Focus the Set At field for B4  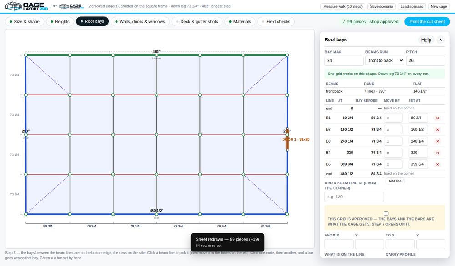(418, 153)
